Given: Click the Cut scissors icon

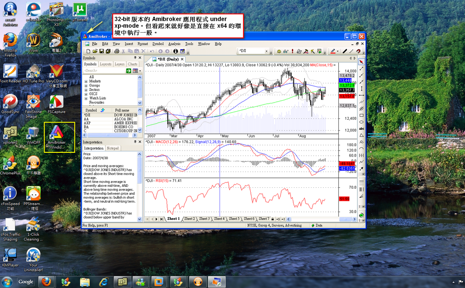Looking at the screenshot, I should point(124,51).
